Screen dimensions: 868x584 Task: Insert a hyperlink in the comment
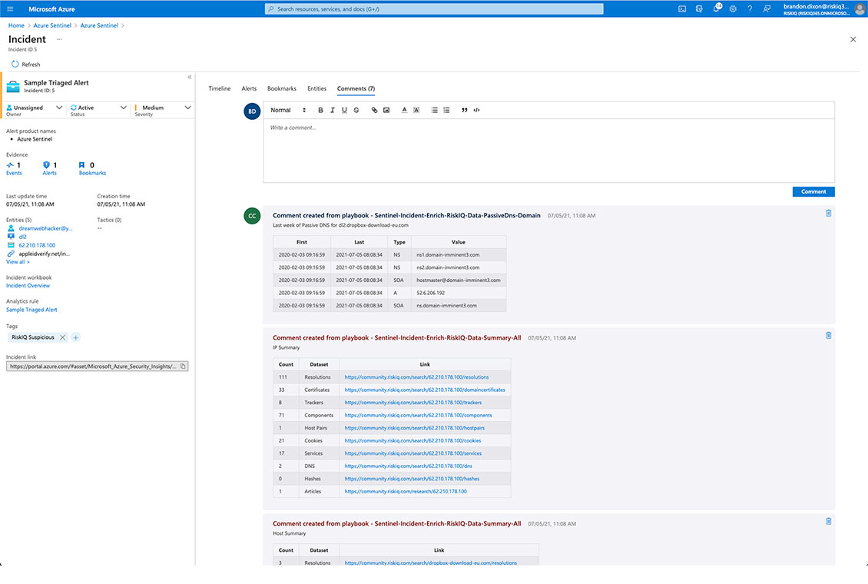374,110
